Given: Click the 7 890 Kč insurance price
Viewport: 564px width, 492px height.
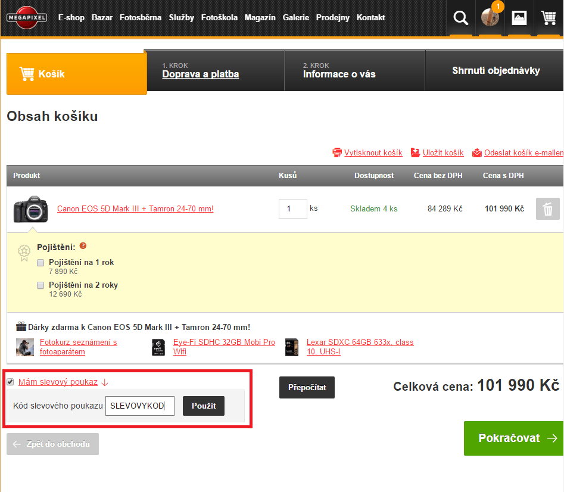Looking at the screenshot, I should pos(63,272).
